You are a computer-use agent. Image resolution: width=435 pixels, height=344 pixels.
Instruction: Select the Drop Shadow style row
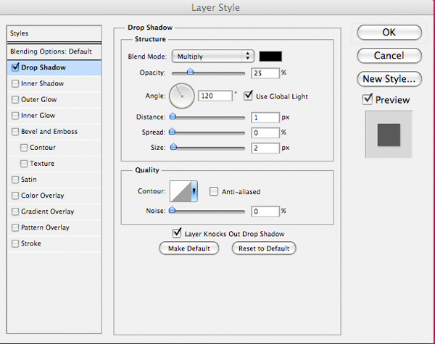(x=54, y=67)
